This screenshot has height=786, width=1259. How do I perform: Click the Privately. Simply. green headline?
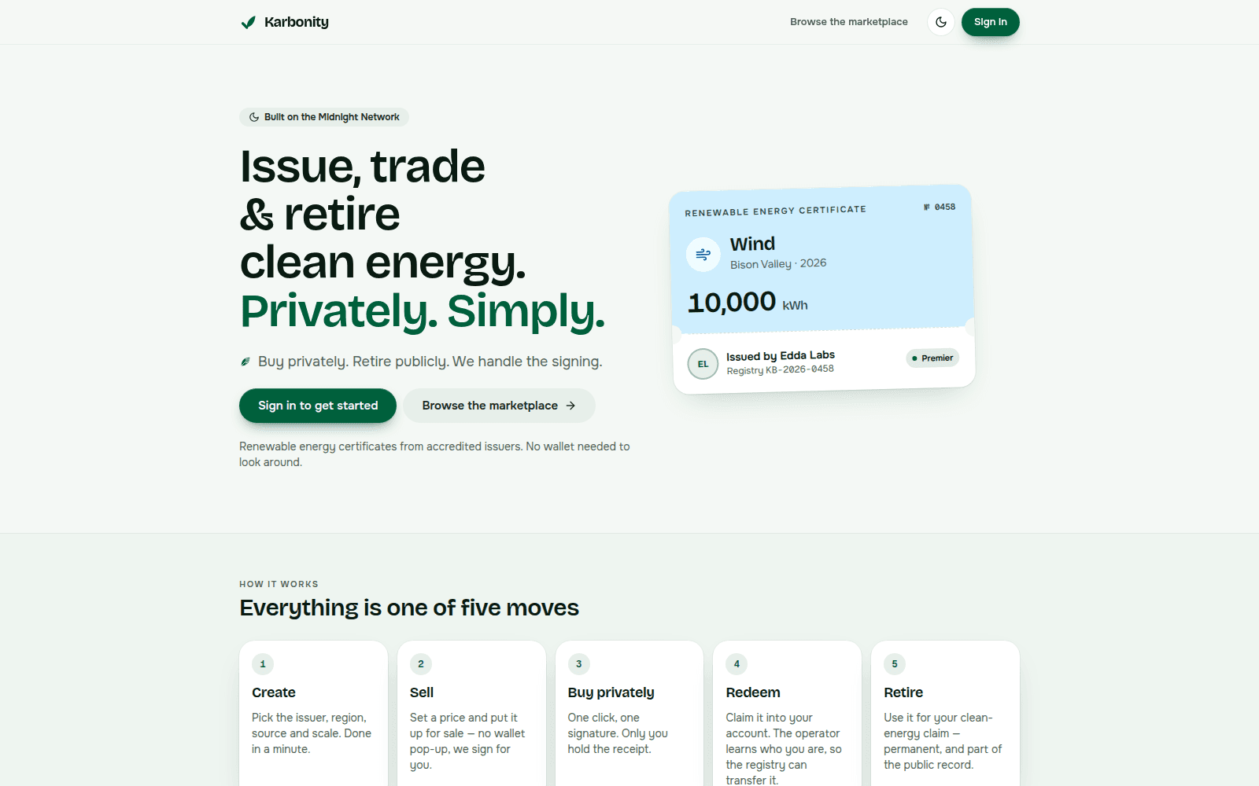423,311
